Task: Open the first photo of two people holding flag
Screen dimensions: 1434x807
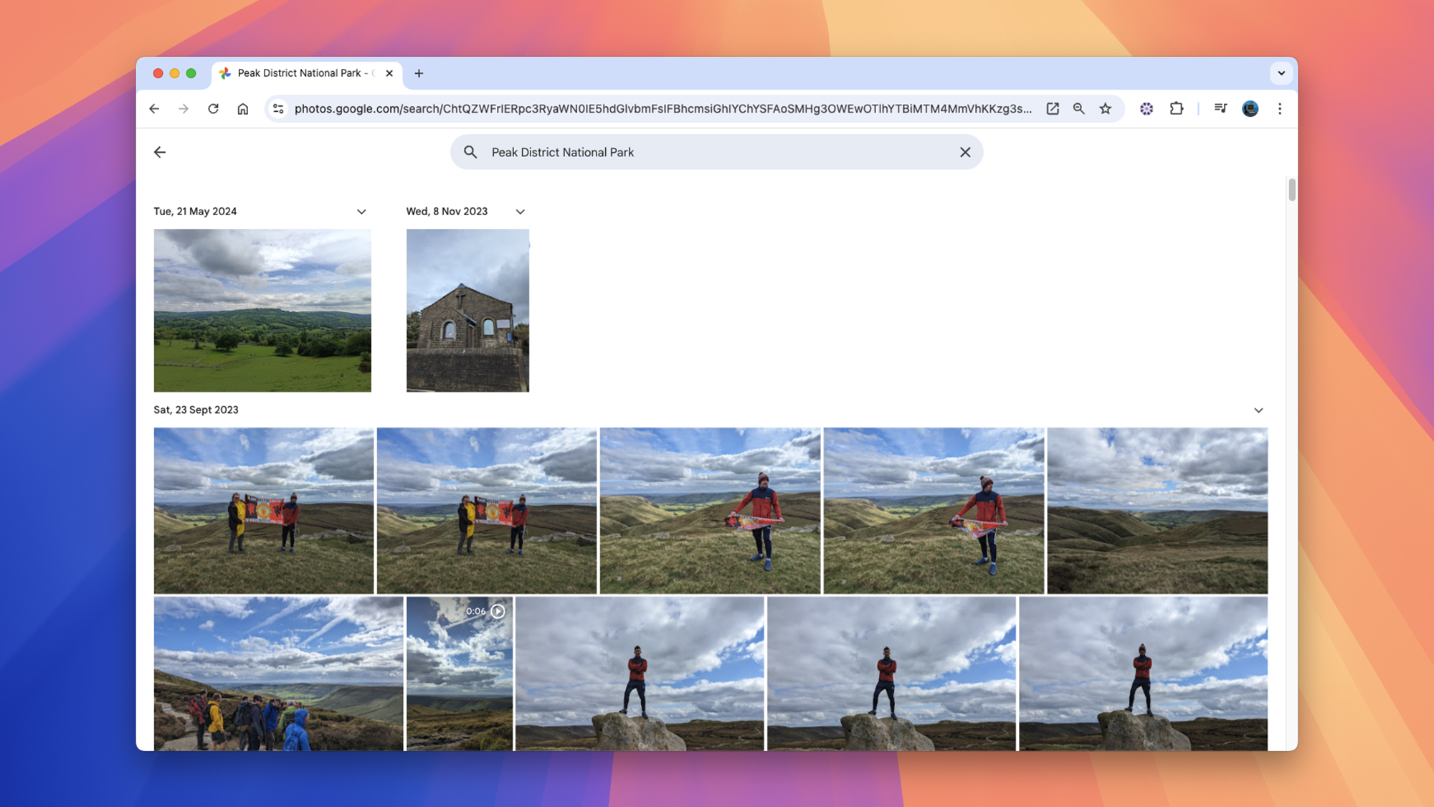Action: point(264,511)
